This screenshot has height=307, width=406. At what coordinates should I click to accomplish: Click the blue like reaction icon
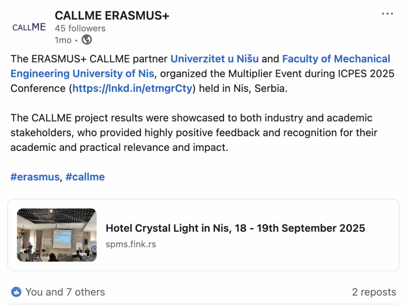coord(16,292)
